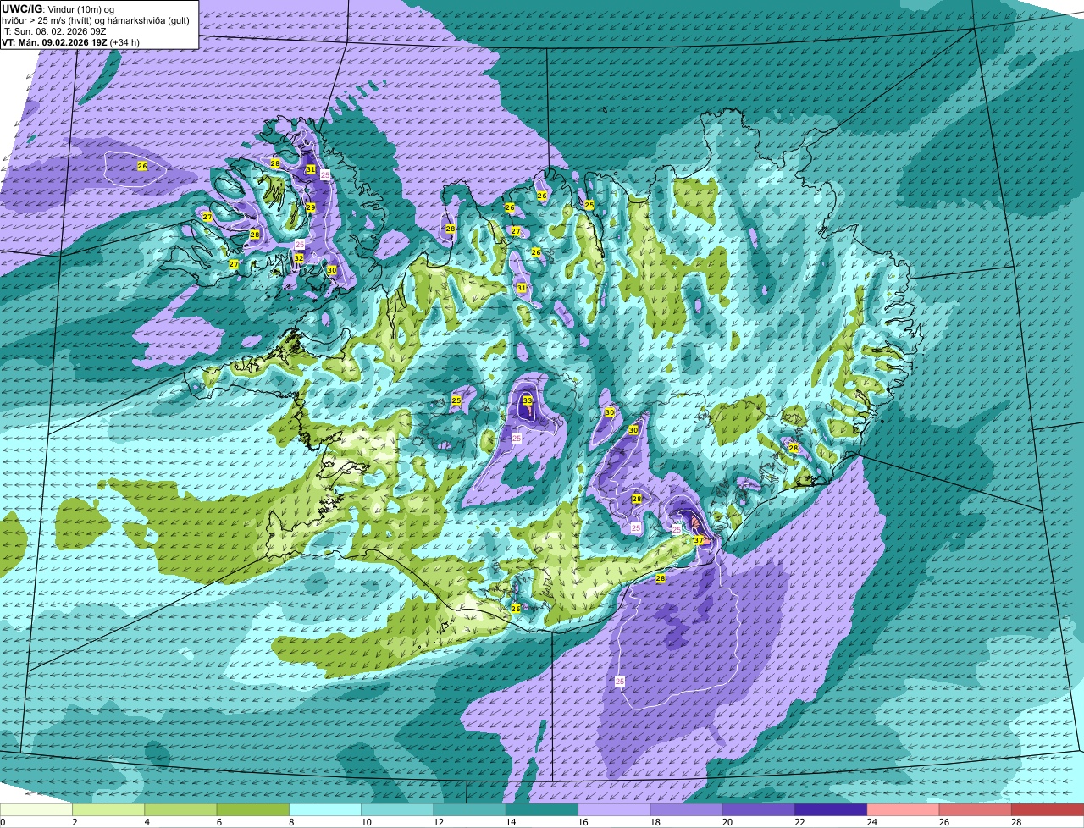Click 'VT: Mán. 09.02.2026 19Z (+34 h)' valid time

coord(71,42)
